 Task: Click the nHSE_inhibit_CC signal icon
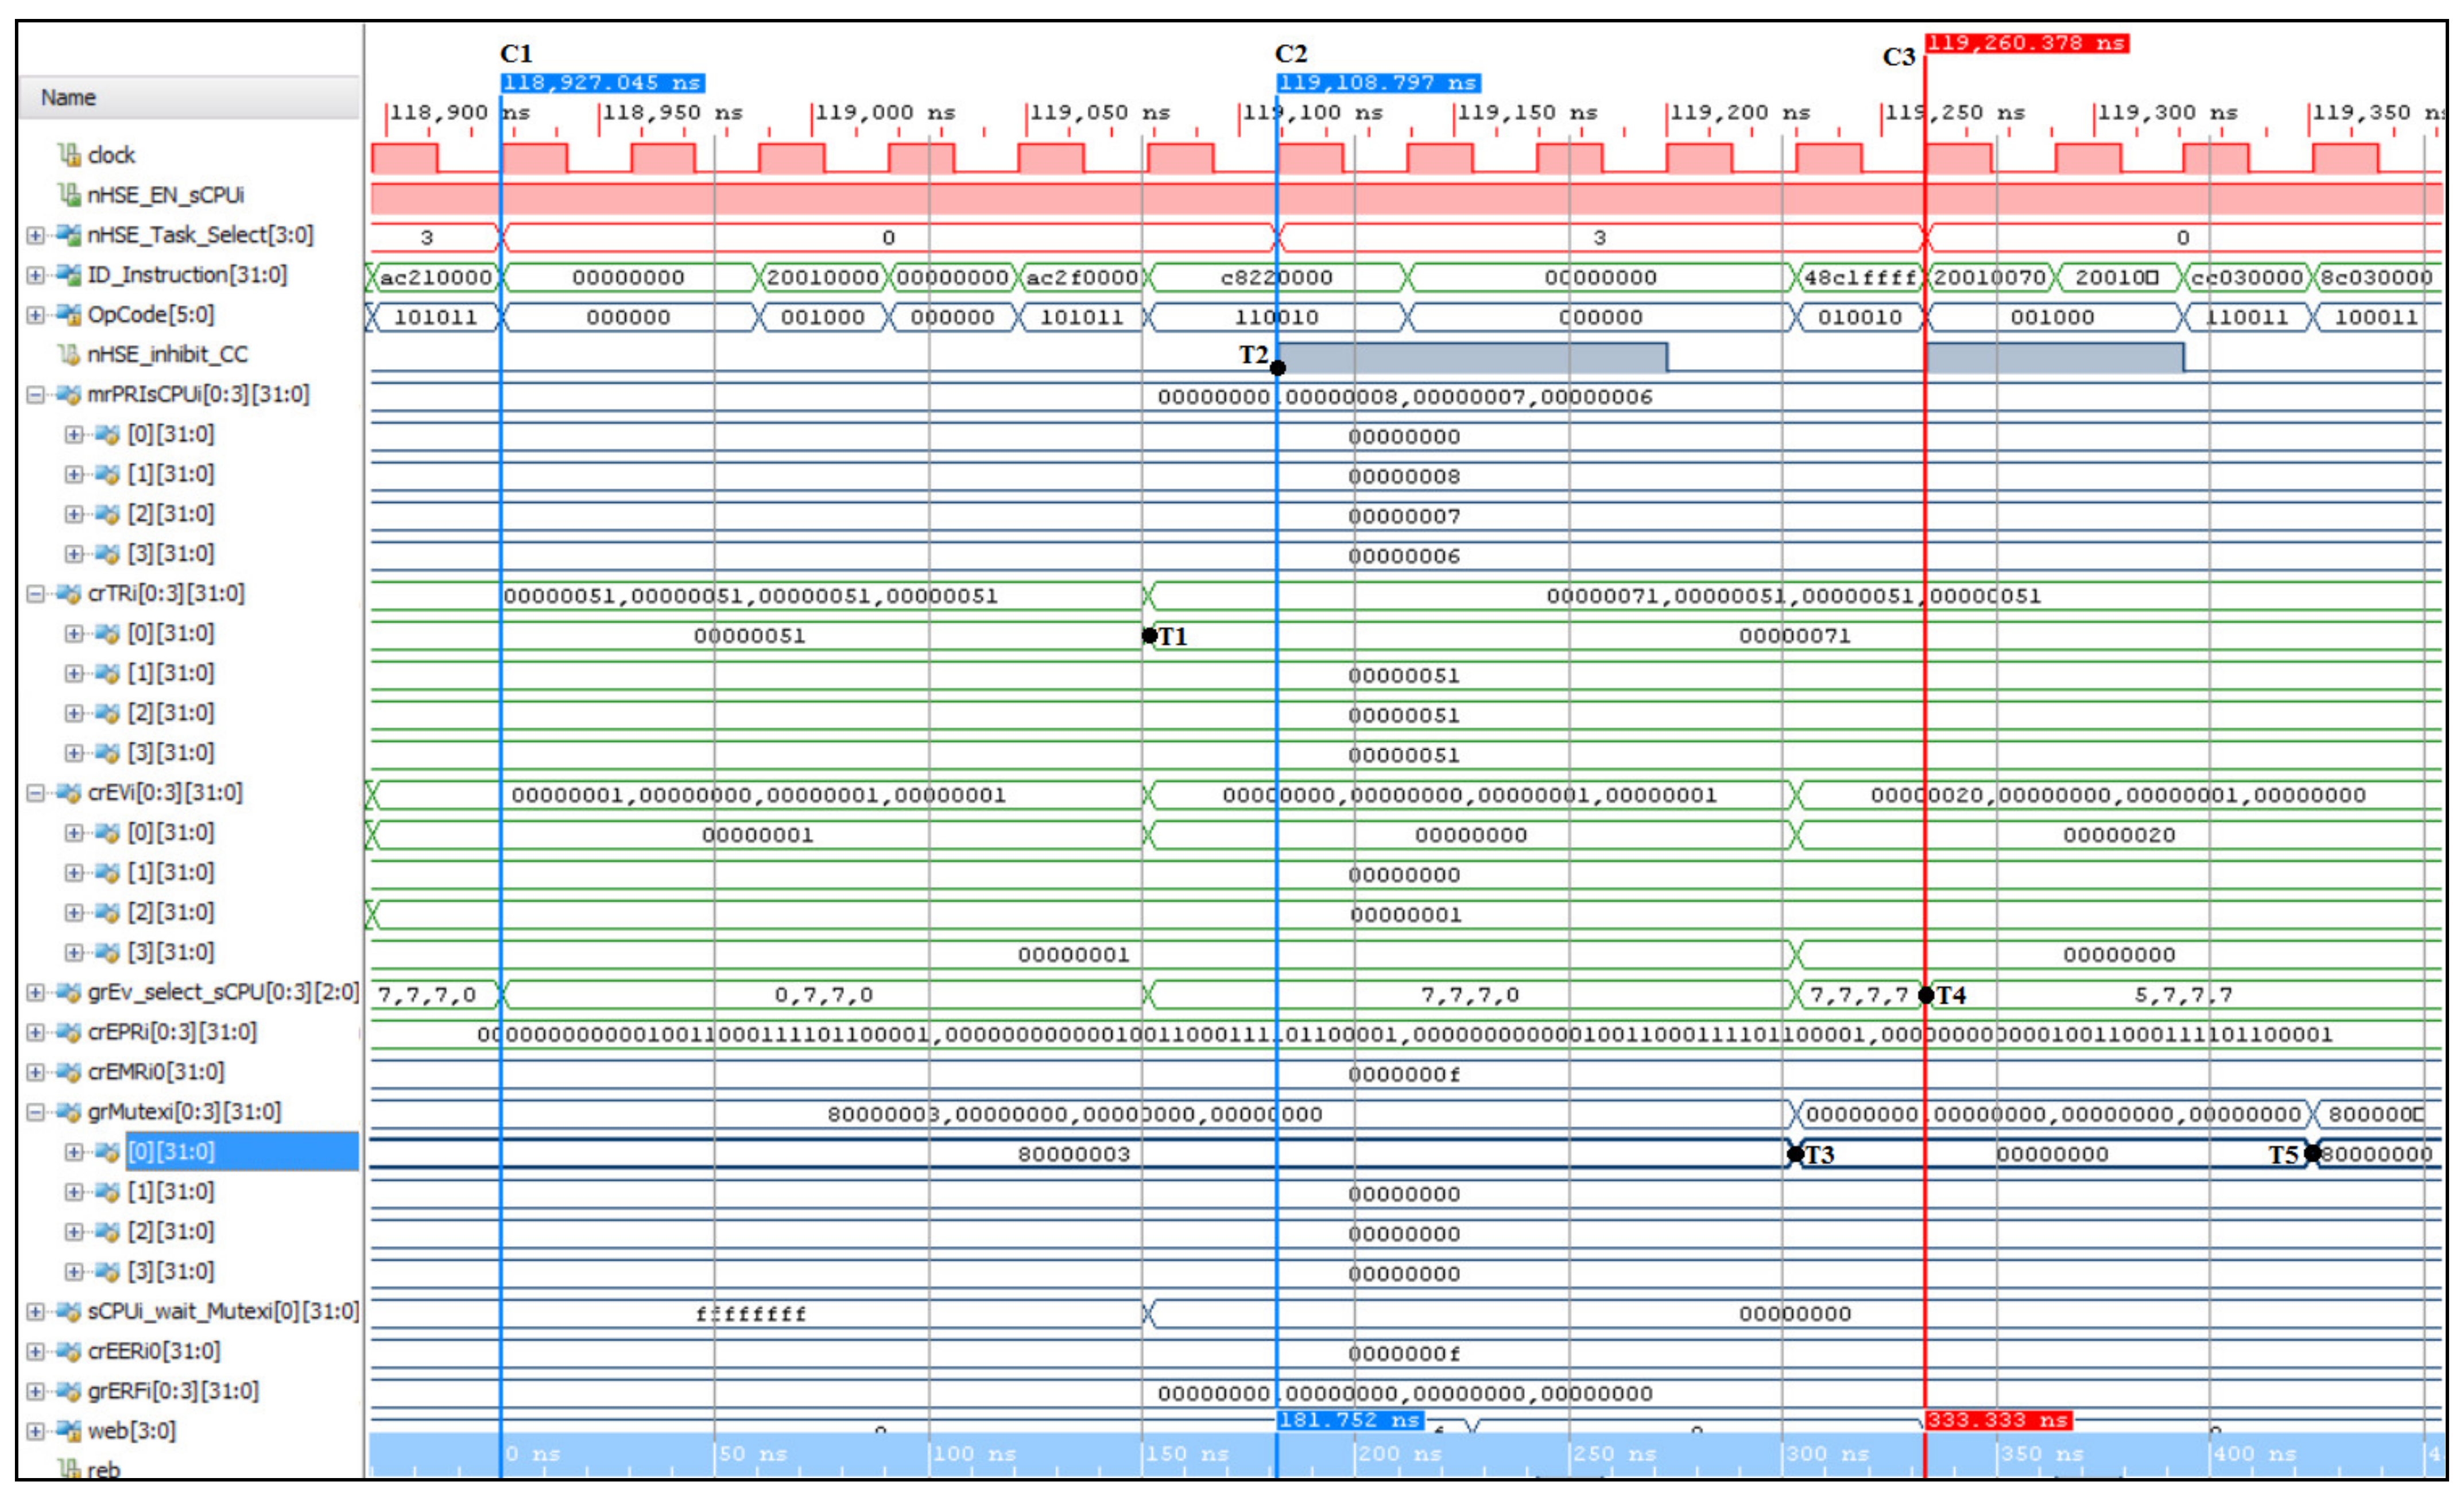(x=69, y=354)
